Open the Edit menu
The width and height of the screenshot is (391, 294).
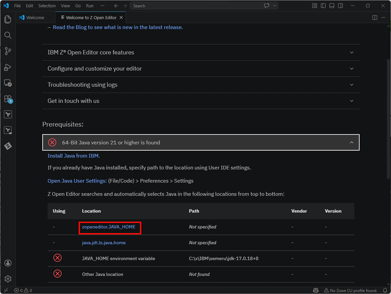click(x=29, y=6)
